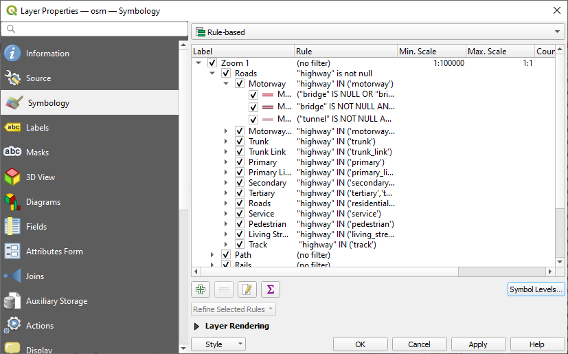Click the search magnifier icon
Screen dimensions: 568x354
pos(11,29)
